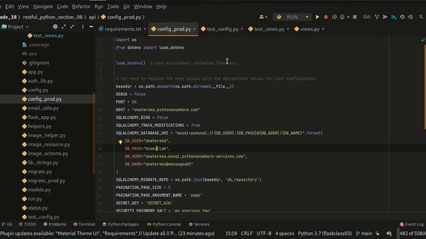Click the Git push icon
Screen dimensions: 426x239
pos(393,17)
